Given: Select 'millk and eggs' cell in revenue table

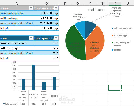Looking at the screenshot, I should click(x=17, y=18).
